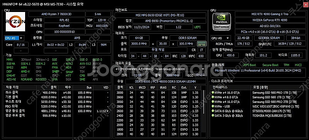
Task: Click the RPL-B2 stepping value
Action: coord(64,20)
